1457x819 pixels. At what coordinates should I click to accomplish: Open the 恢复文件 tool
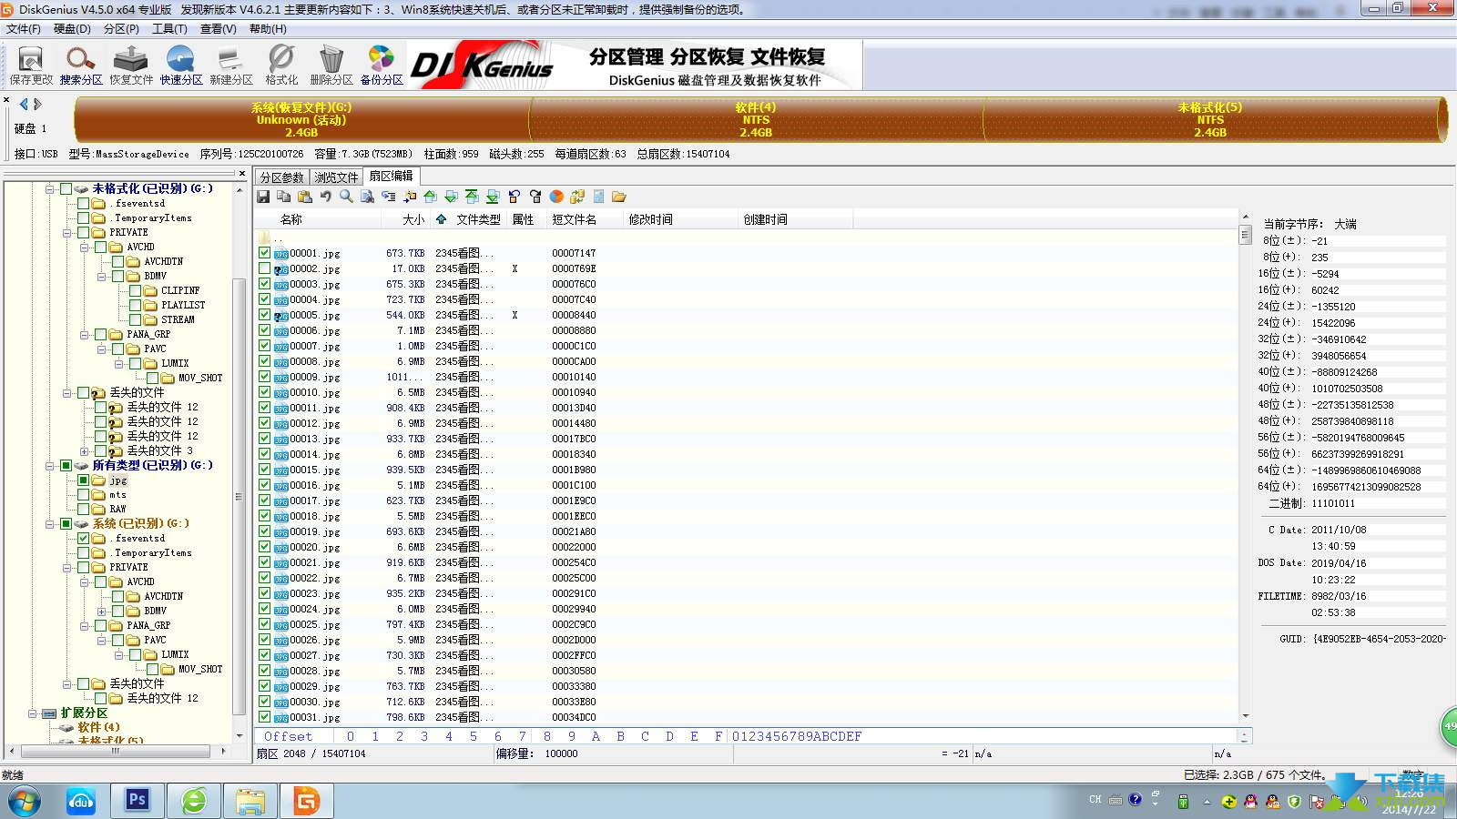coord(131,66)
